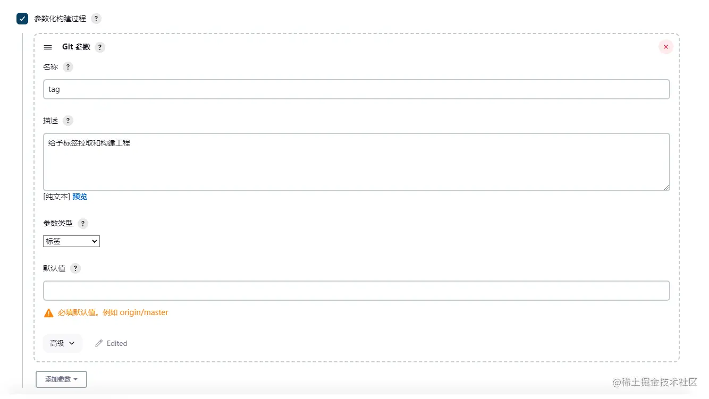Click the textarea resize handle corner
This screenshot has width=709, height=399.
pos(666,188)
